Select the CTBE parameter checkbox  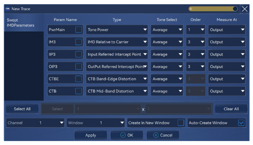click(78, 79)
